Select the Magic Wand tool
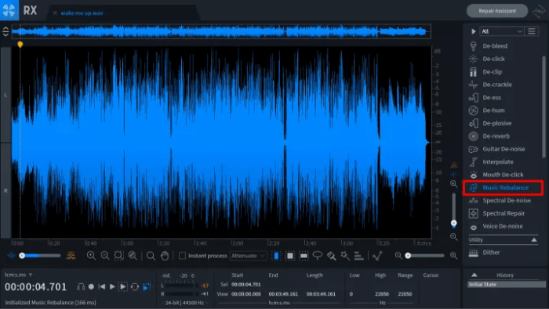The width and height of the screenshot is (549, 309). point(345,256)
